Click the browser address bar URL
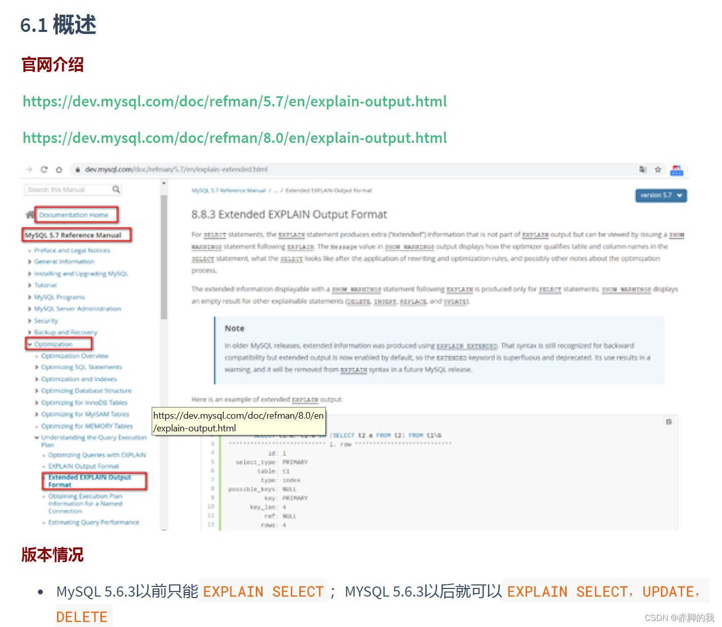The width and height of the screenshot is (722, 627). (x=176, y=169)
